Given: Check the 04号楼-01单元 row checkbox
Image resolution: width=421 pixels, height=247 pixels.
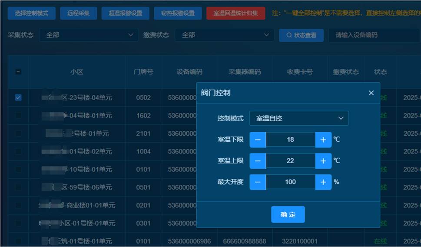Looking at the screenshot, I should pos(18,116).
